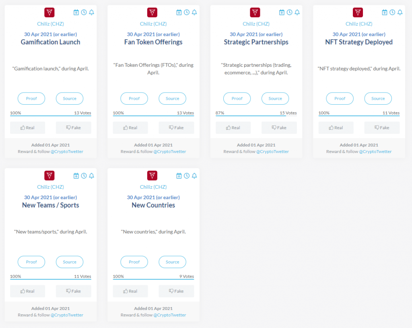
Task: Vote Real on Gamification Launch event
Action: pyautogui.click(x=27, y=128)
